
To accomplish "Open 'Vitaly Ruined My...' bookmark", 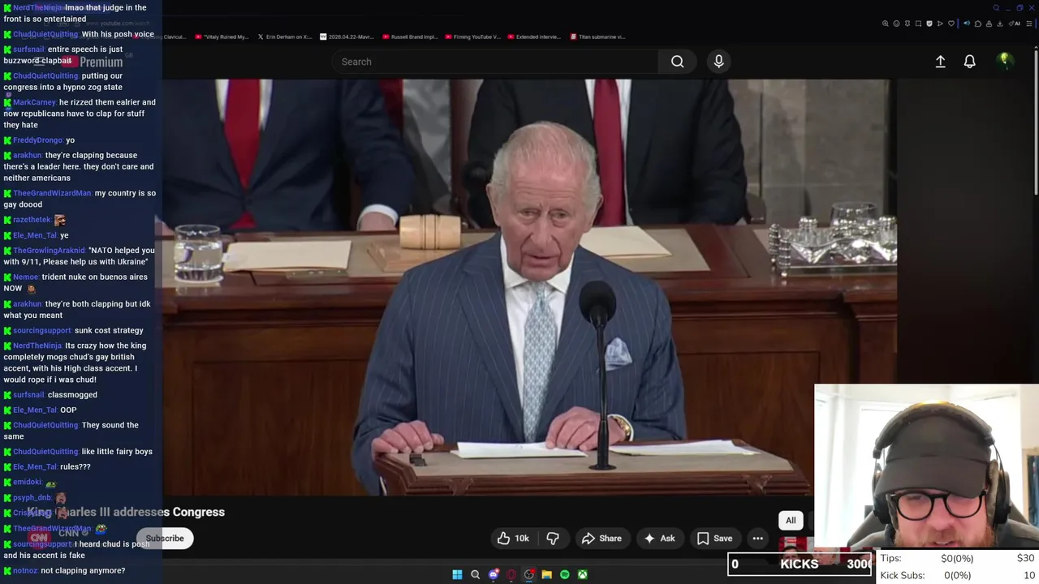I will click(x=222, y=36).
